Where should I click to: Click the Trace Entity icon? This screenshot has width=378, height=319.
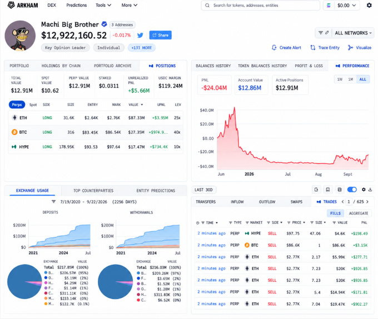312,48
